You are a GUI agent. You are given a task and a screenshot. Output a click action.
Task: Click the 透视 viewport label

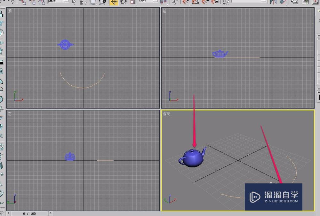(x=166, y=114)
